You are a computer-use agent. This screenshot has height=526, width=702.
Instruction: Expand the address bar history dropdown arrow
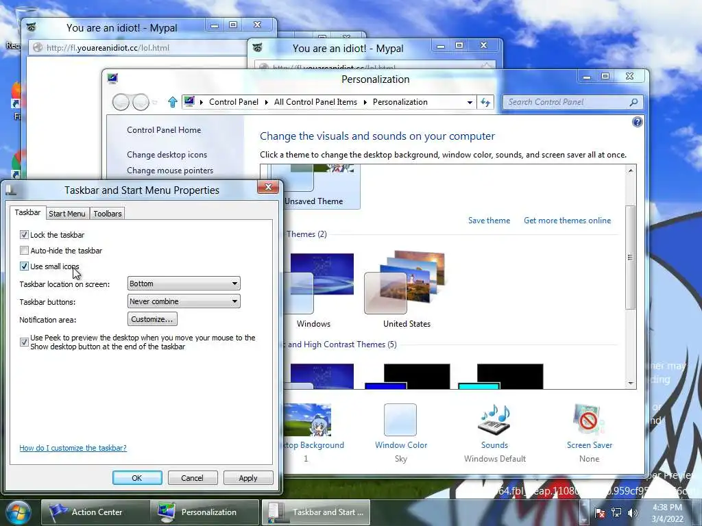(x=470, y=103)
